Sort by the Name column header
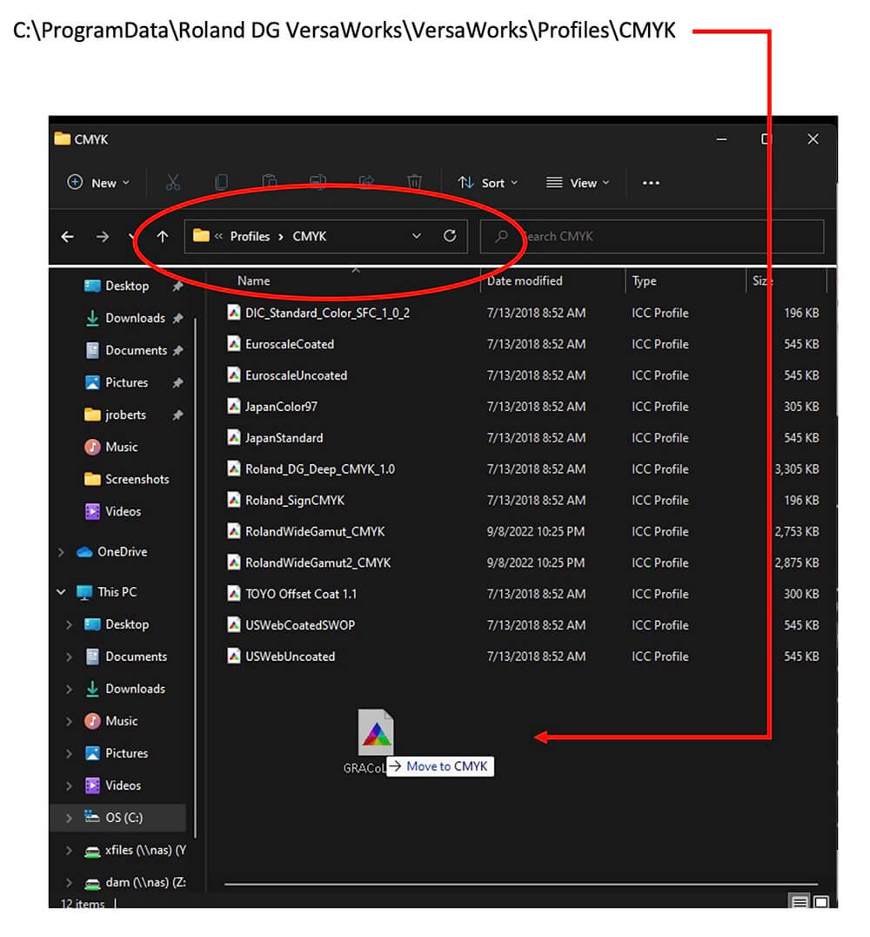Viewport: 870px width, 937px height. 253,281
